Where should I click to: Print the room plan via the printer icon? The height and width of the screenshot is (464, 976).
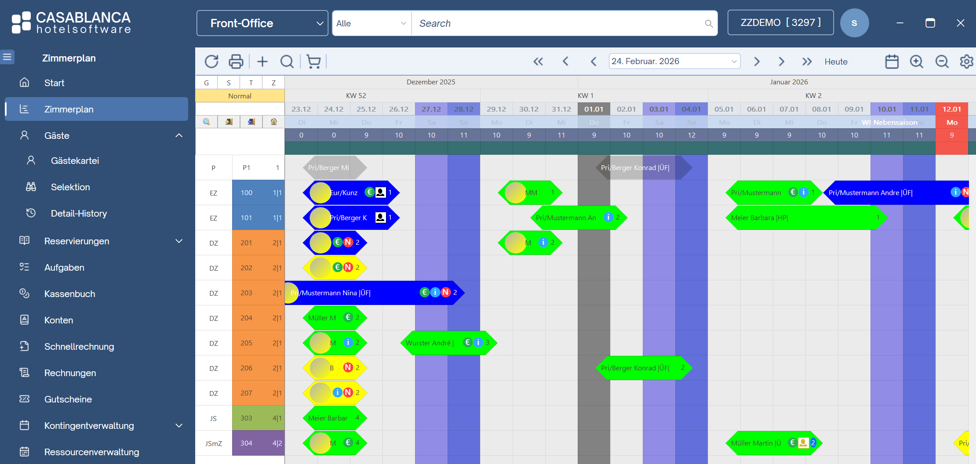pyautogui.click(x=236, y=62)
